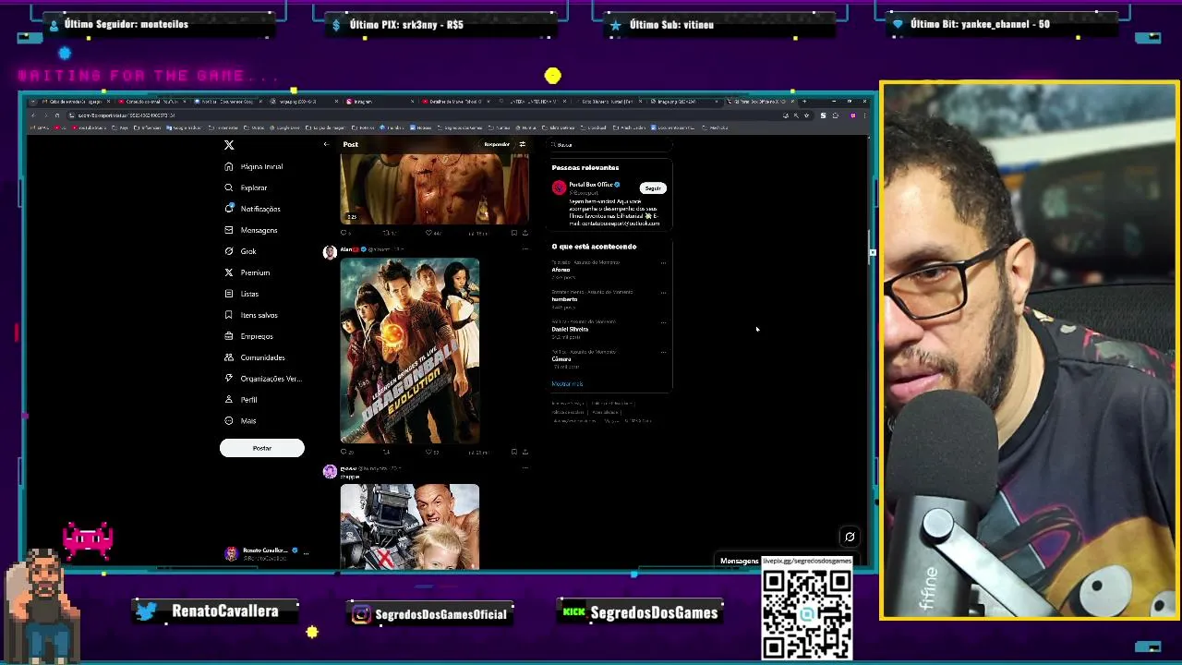Open the Grok floating button bottom right
This screenshot has height=665, width=1182.
(850, 537)
